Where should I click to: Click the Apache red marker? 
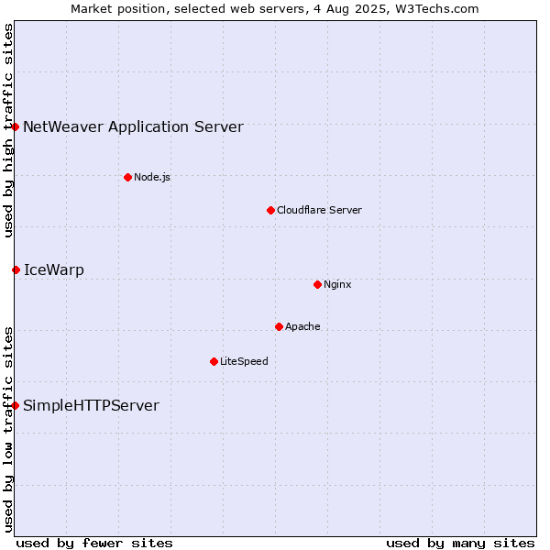pyautogui.click(x=279, y=327)
